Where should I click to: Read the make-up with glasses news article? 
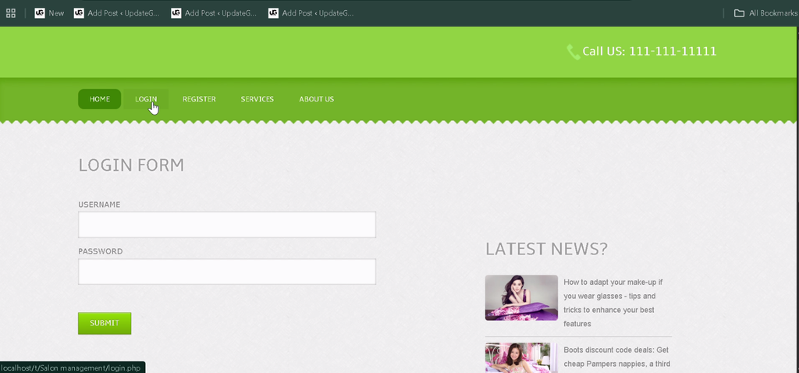[x=613, y=303]
